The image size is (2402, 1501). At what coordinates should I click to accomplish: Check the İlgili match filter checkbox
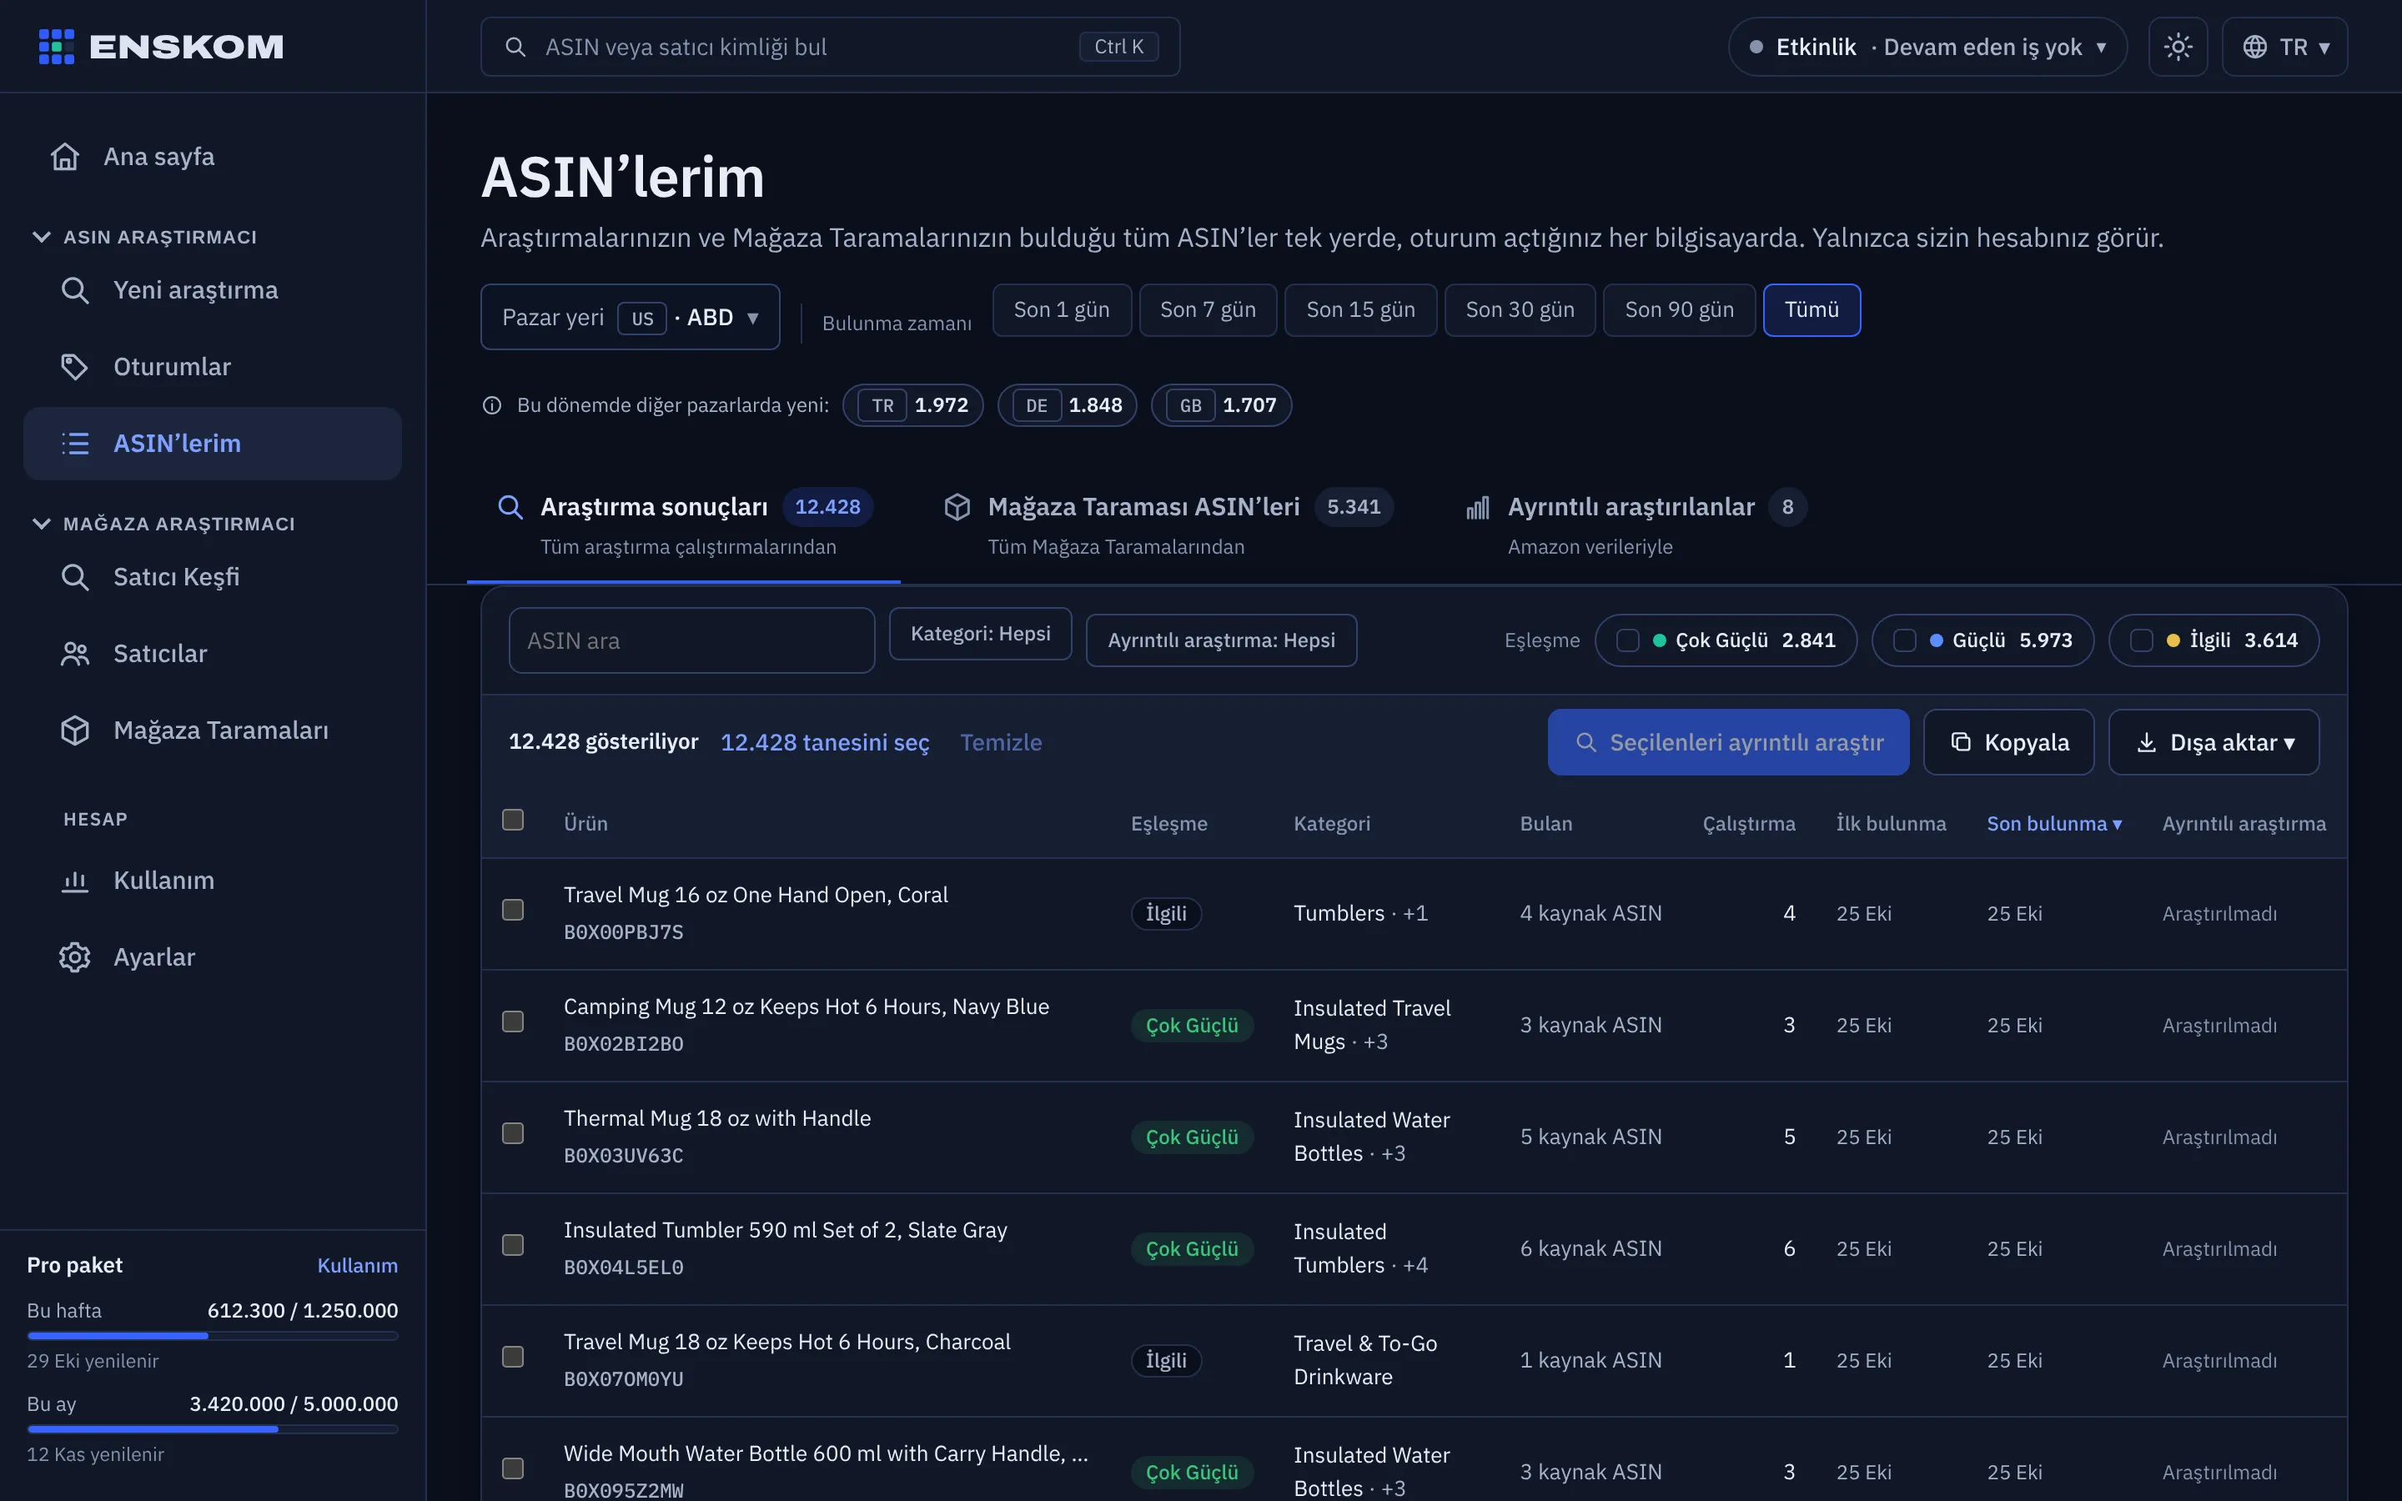(x=2142, y=640)
